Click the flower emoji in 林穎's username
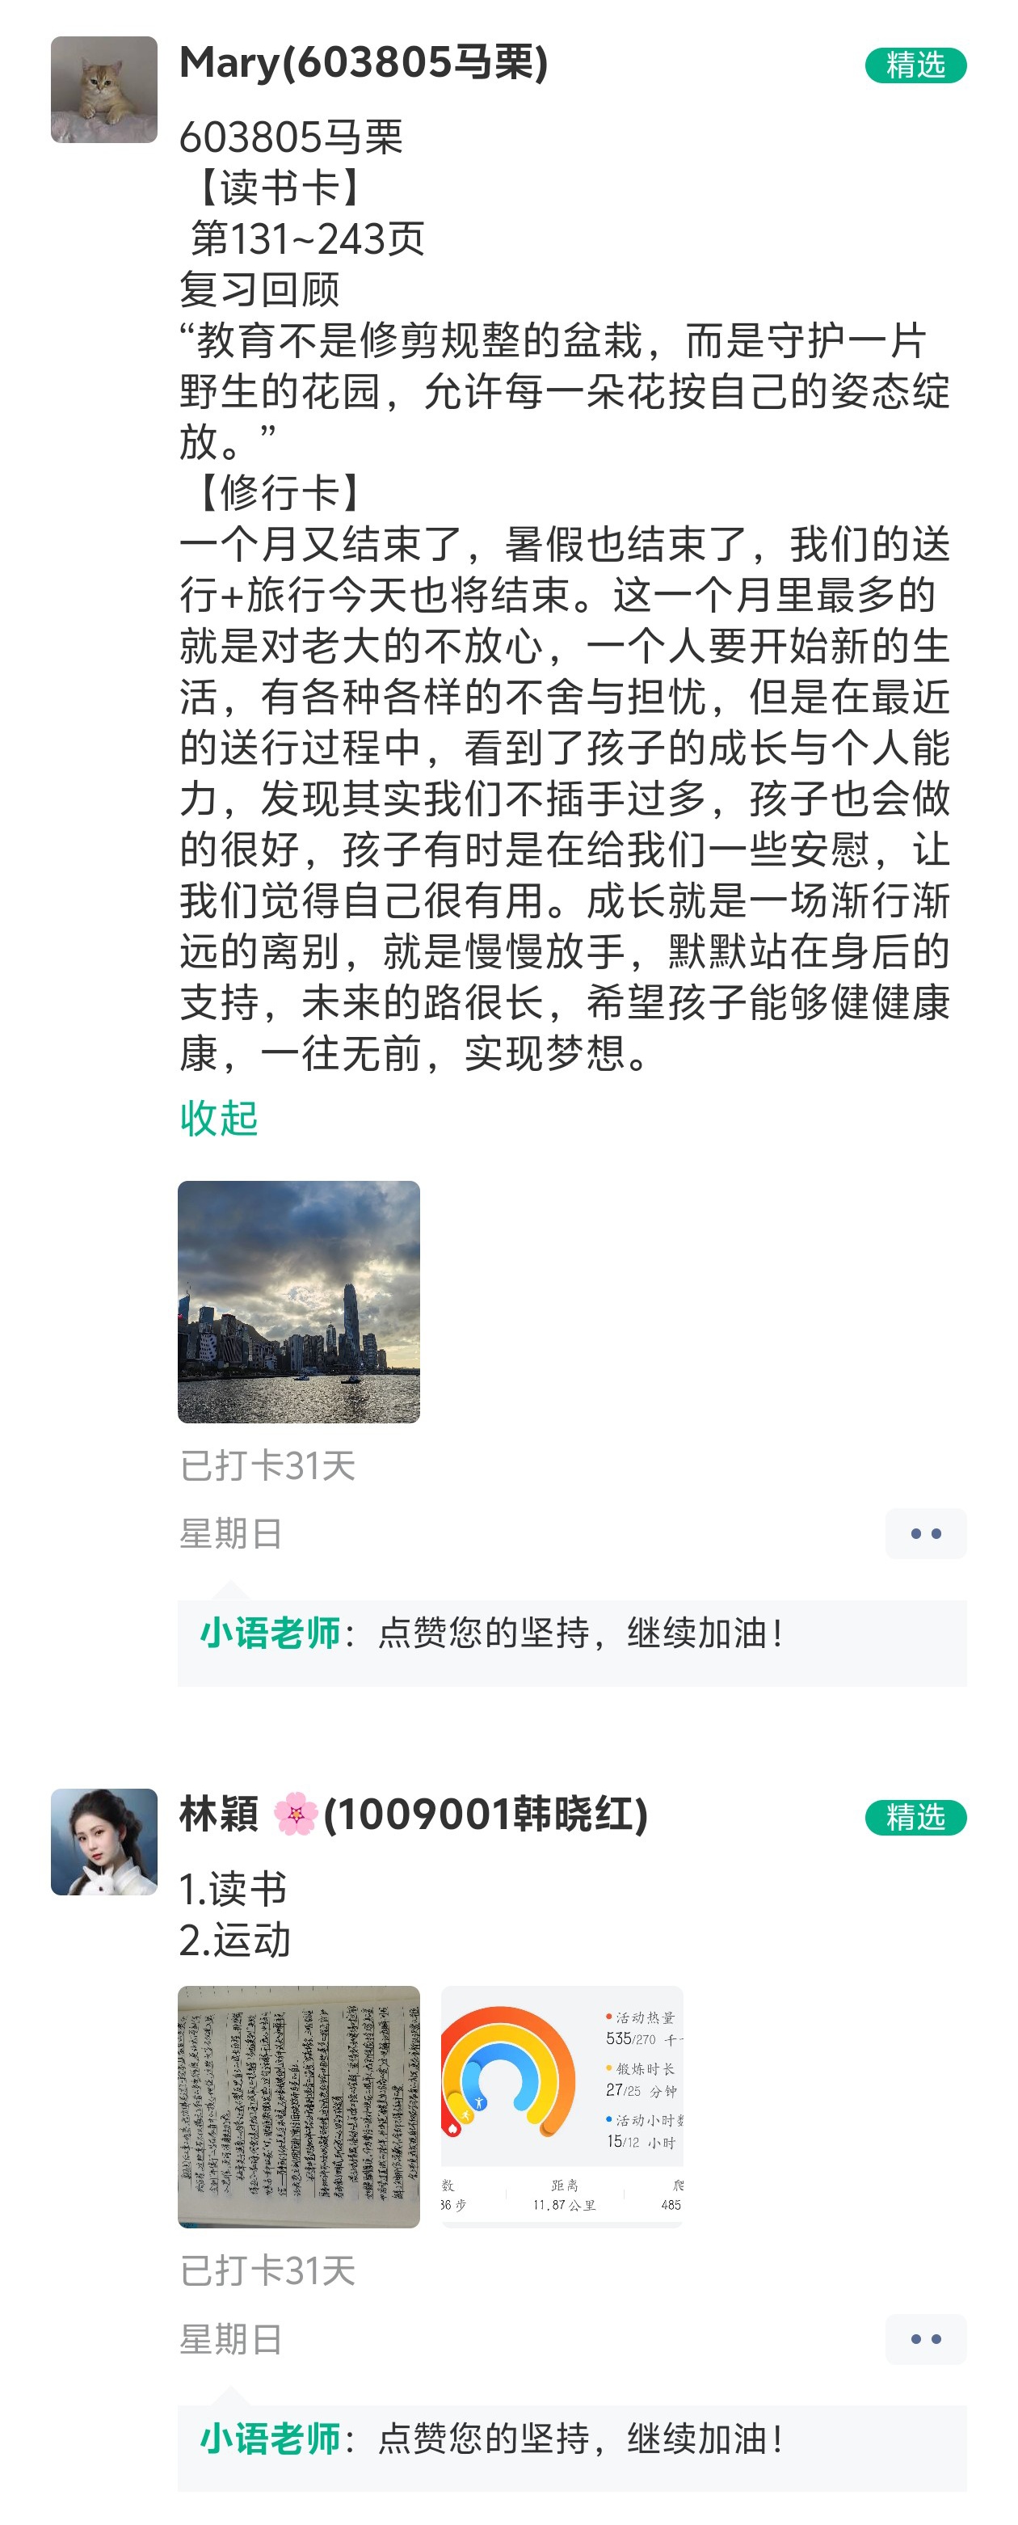1018x2525 pixels. [x=295, y=1815]
